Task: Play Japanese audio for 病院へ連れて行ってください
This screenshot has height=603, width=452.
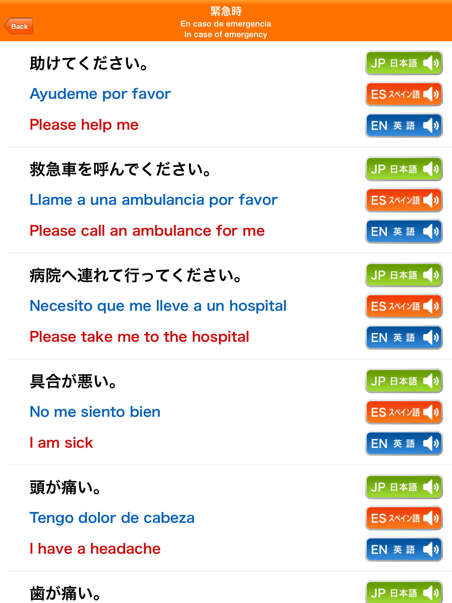Action: (x=404, y=275)
